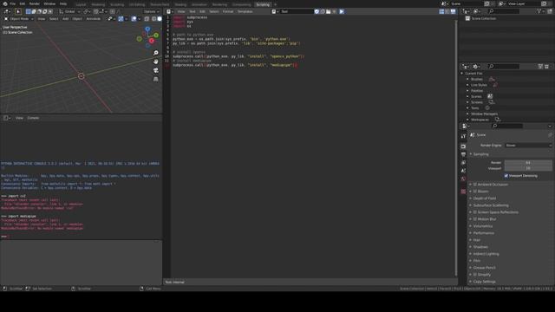Open the Tool properties tab icon
This screenshot has width=555, height=312.
point(463,136)
